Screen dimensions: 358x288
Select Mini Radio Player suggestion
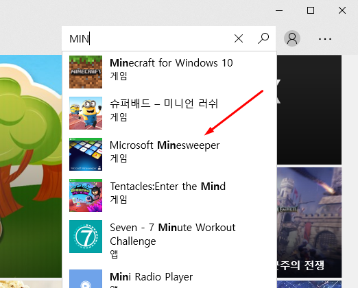[x=169, y=278]
